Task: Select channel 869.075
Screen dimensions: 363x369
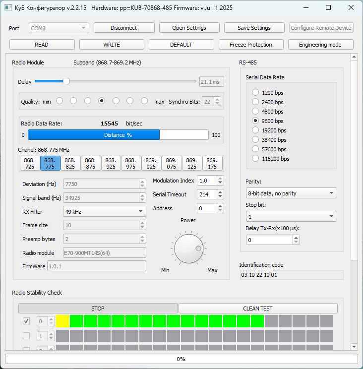Action: [172, 163]
